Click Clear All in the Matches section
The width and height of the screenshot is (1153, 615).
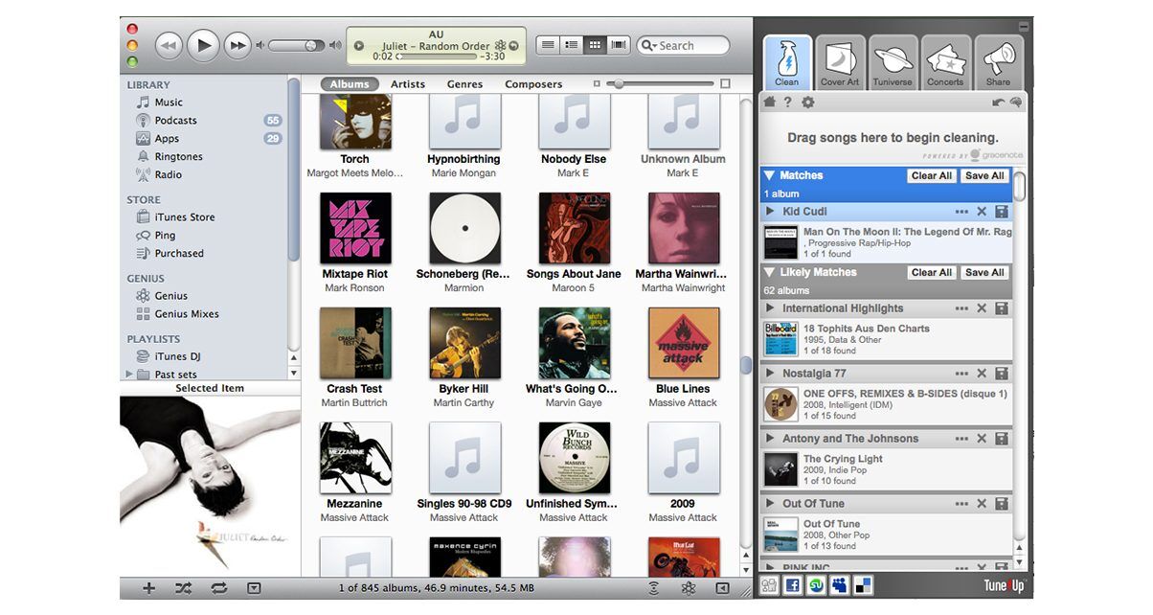click(932, 176)
